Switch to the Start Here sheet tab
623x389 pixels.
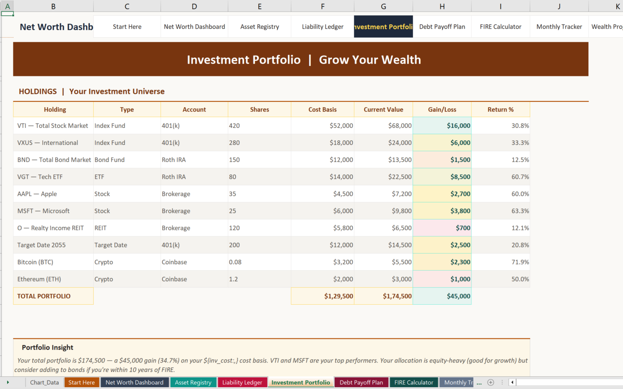pos(82,382)
